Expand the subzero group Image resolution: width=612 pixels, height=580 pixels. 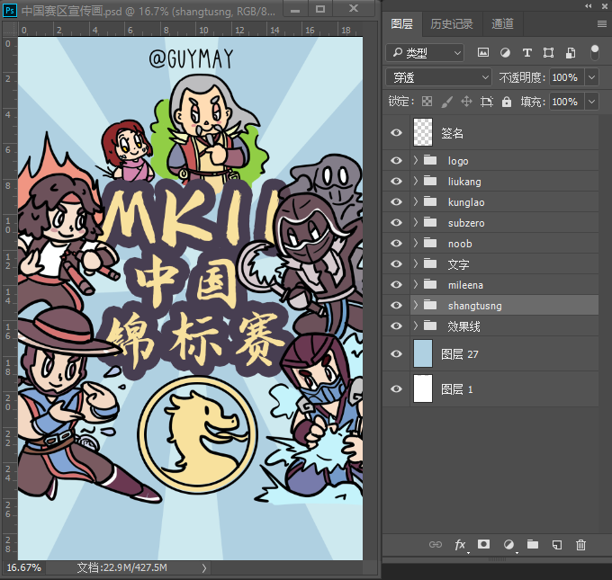tap(416, 222)
